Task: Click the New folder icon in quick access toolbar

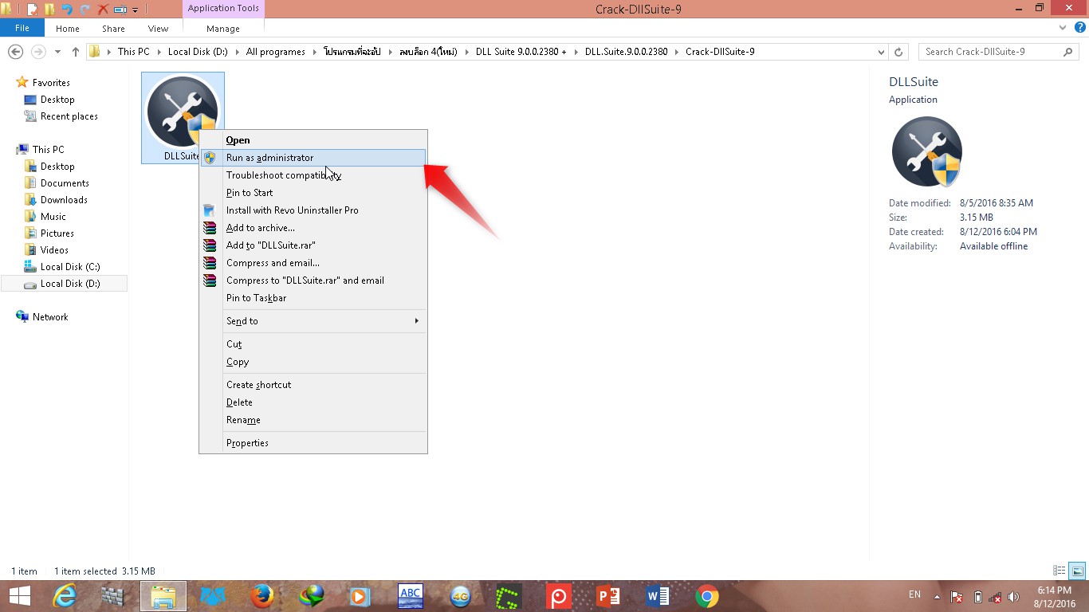Action: [49, 10]
